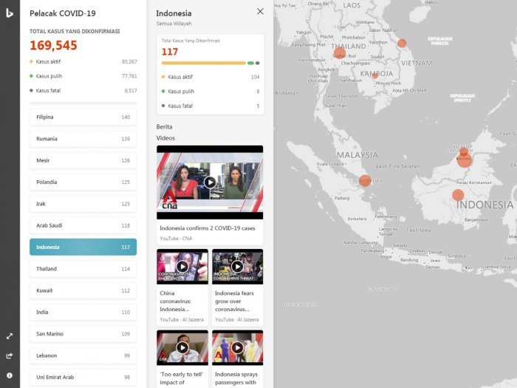Click the Pelacak COVID-19 title

[x=63, y=13]
